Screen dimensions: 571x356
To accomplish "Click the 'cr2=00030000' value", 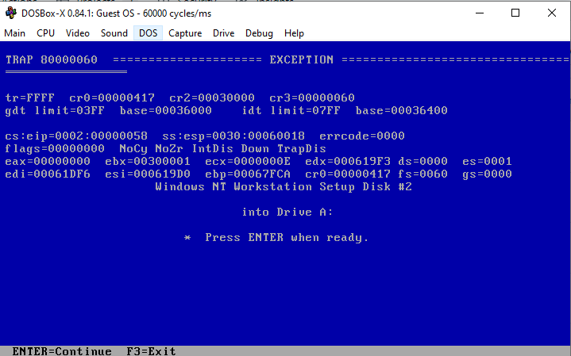I will coord(212,98).
